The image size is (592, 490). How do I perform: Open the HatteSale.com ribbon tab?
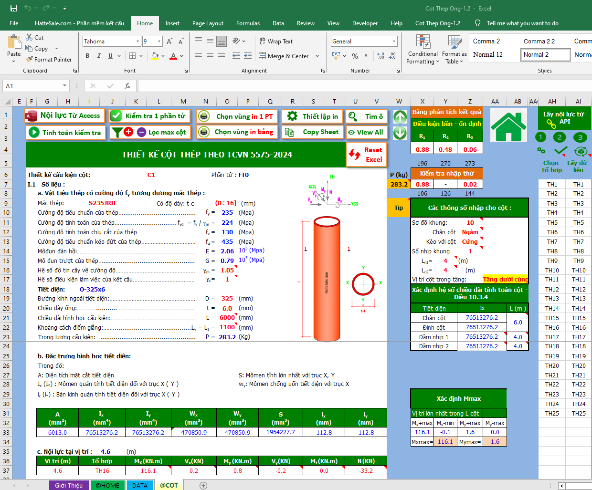[x=79, y=23]
